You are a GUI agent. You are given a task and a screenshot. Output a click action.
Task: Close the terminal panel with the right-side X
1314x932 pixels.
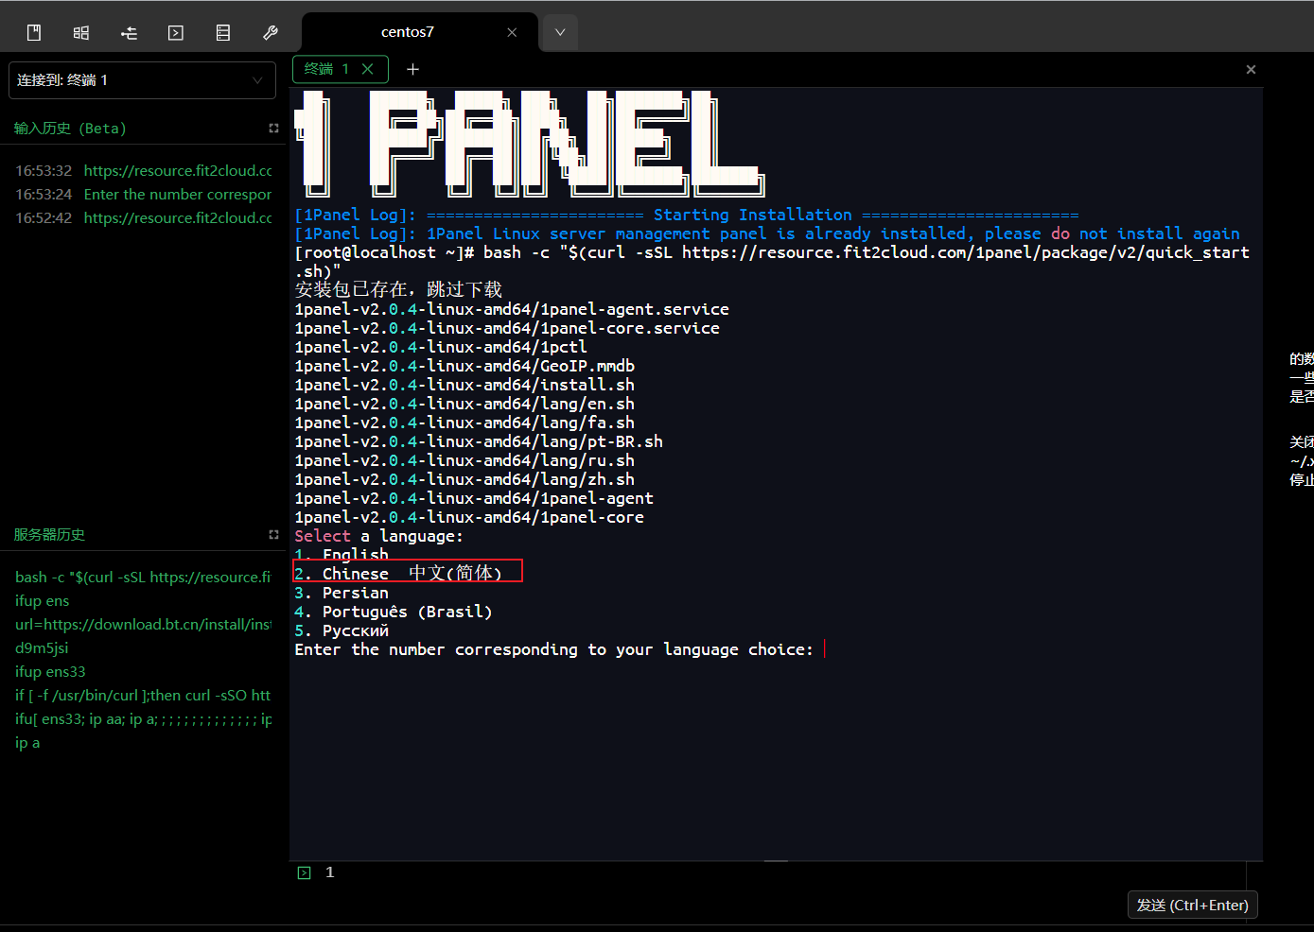(1251, 70)
